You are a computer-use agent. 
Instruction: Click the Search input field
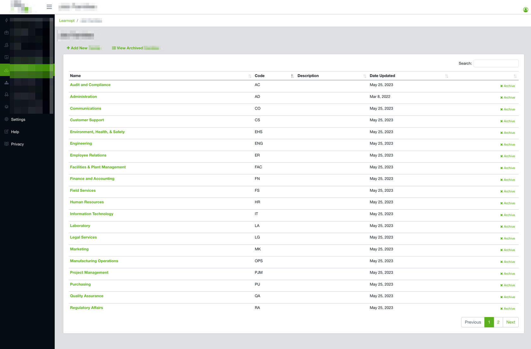click(496, 63)
